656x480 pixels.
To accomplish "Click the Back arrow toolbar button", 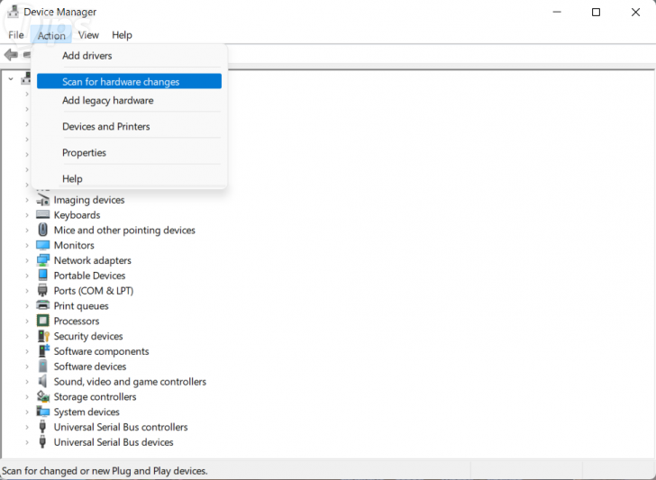I will pyautogui.click(x=11, y=55).
